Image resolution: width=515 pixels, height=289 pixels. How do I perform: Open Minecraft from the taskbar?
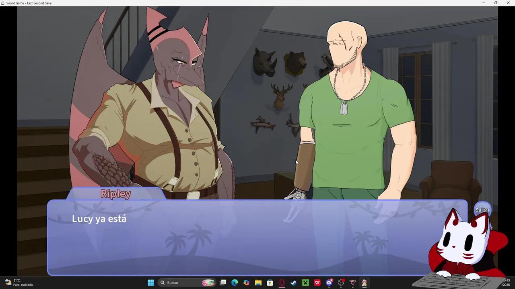tap(305, 283)
